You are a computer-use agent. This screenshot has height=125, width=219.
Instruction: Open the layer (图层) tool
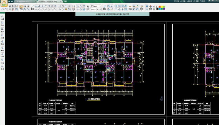142,7
